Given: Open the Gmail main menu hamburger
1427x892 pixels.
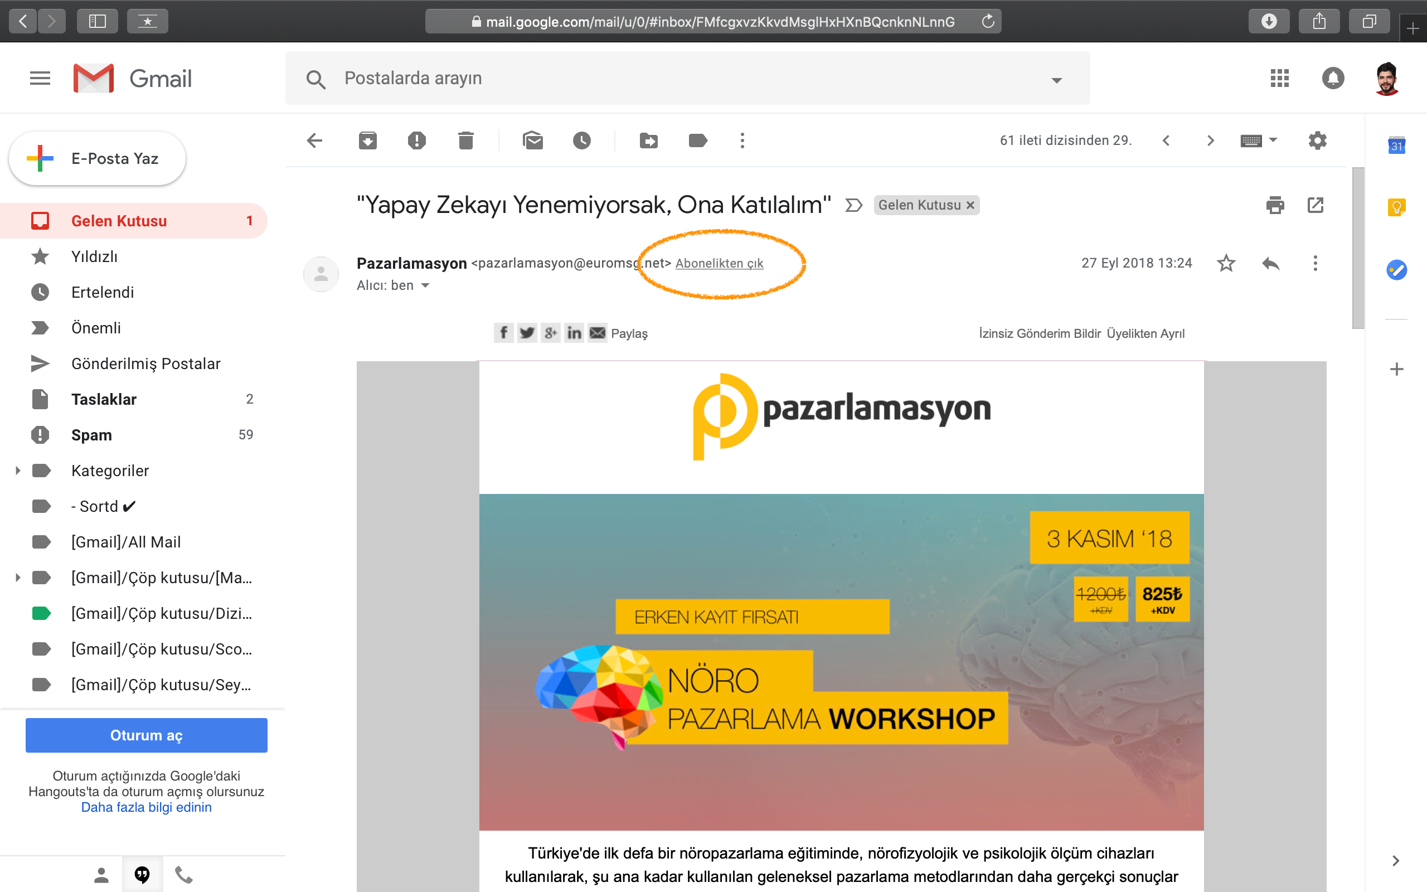Looking at the screenshot, I should point(40,78).
